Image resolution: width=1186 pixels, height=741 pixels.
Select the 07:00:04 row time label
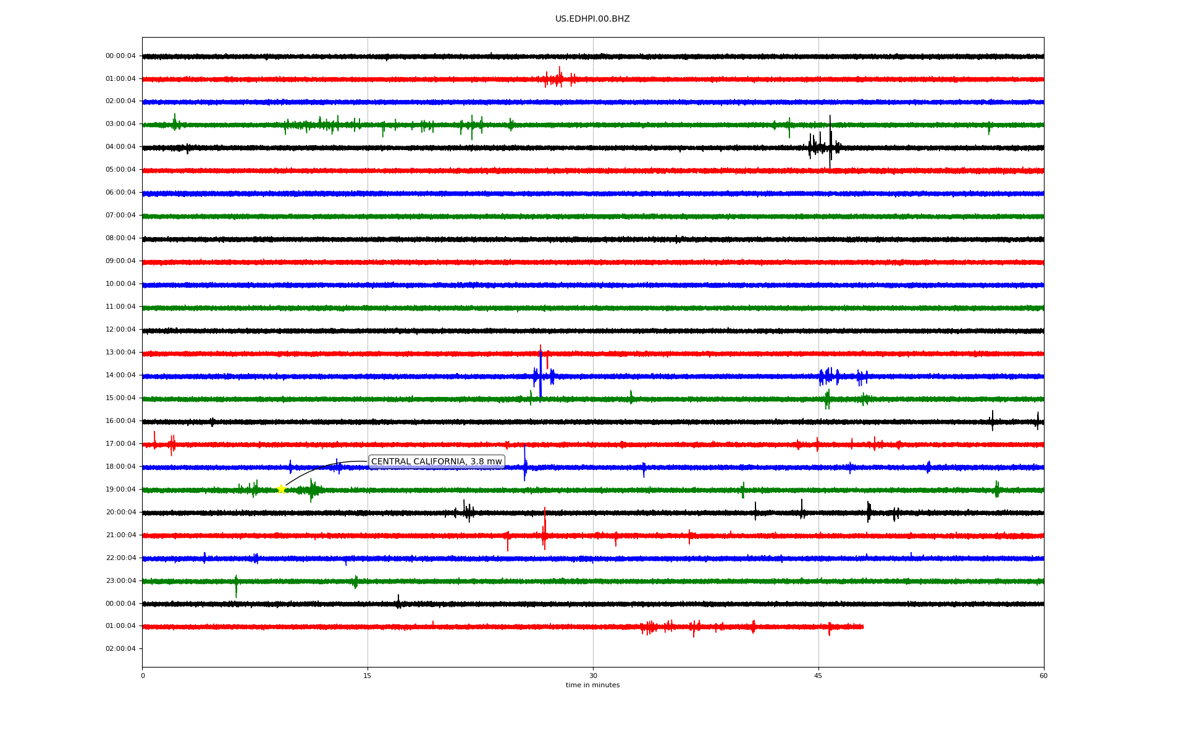[x=120, y=216]
